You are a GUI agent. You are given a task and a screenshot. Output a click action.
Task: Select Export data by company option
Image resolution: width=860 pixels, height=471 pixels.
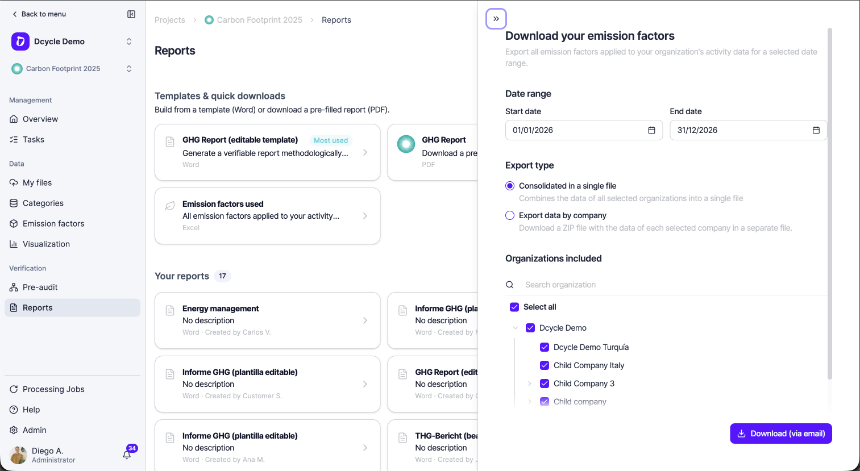[510, 215]
